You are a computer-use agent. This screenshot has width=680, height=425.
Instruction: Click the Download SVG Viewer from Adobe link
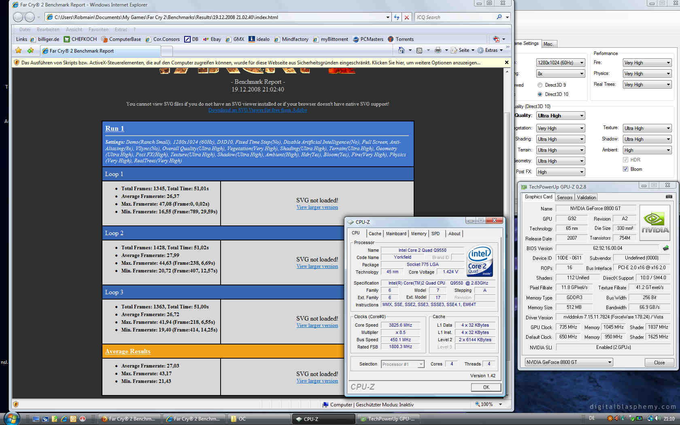(257, 110)
